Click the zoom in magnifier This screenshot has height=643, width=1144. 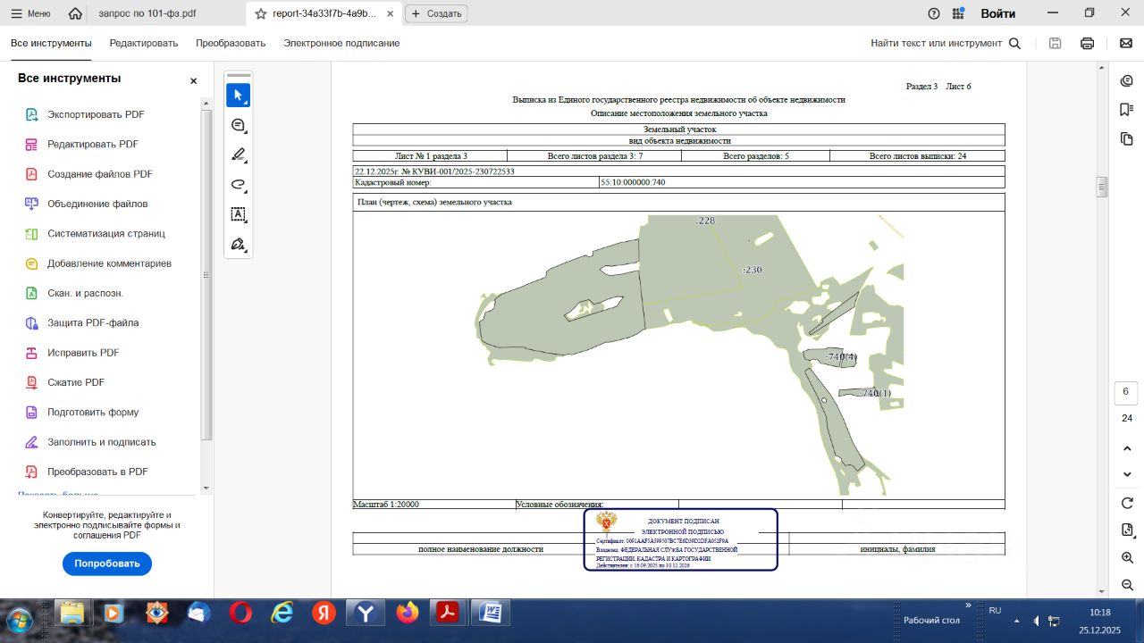(x=1127, y=557)
